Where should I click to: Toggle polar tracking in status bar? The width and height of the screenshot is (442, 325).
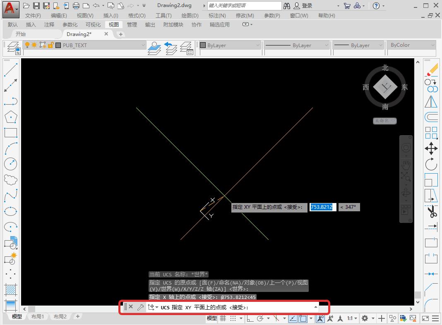[x=260, y=318]
